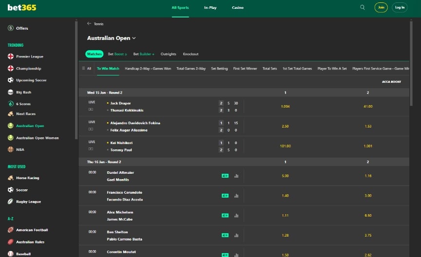Image resolution: width=421 pixels, height=257 pixels.
Task: Open the Bet Builder tab
Action: tap(144, 54)
